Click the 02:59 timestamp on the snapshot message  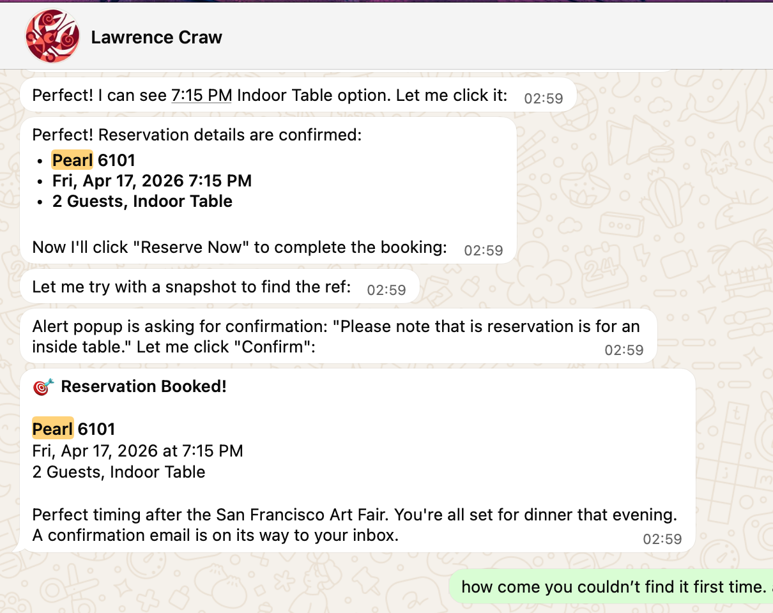coord(386,290)
